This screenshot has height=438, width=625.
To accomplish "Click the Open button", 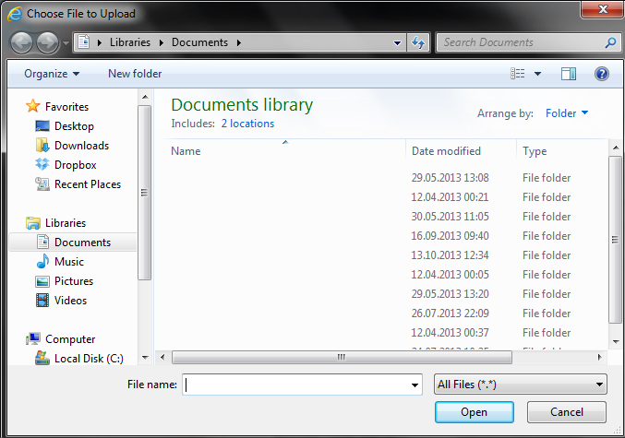I will tap(474, 412).
